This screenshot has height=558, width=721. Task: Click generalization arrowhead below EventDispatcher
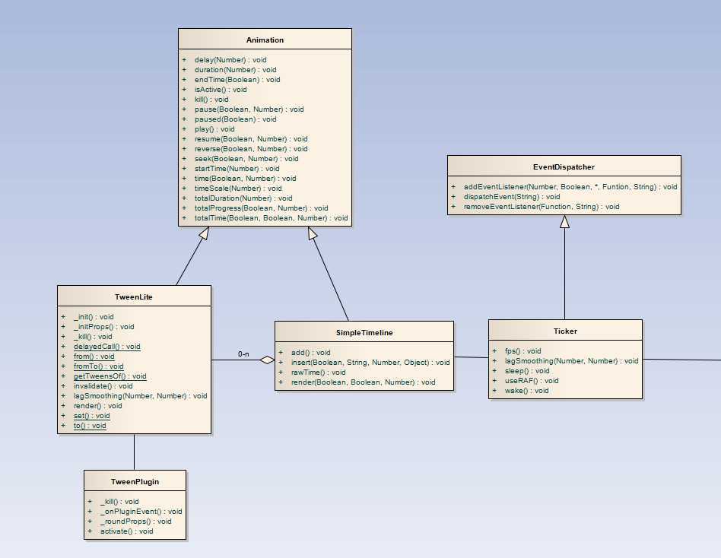pyautogui.click(x=564, y=221)
